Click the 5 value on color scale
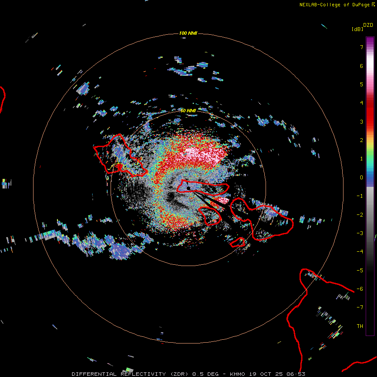This screenshot has width=377, height=377. tap(362, 84)
